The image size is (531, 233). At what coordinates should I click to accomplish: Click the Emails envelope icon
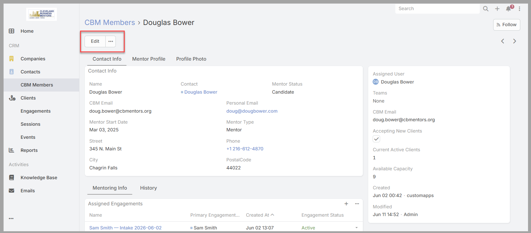12,191
